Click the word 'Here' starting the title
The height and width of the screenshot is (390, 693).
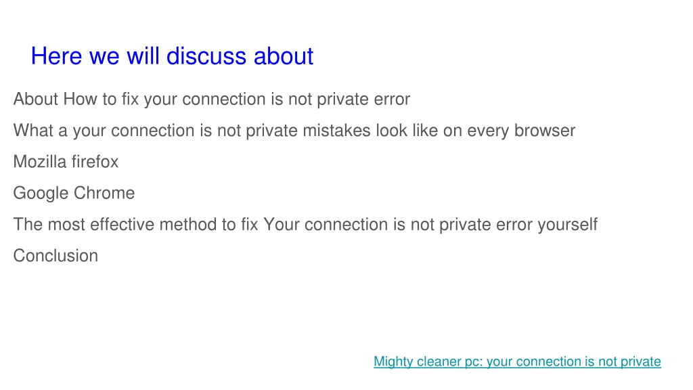coord(56,56)
